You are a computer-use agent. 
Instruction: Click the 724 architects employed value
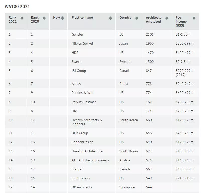pyautogui.click(x=149, y=111)
